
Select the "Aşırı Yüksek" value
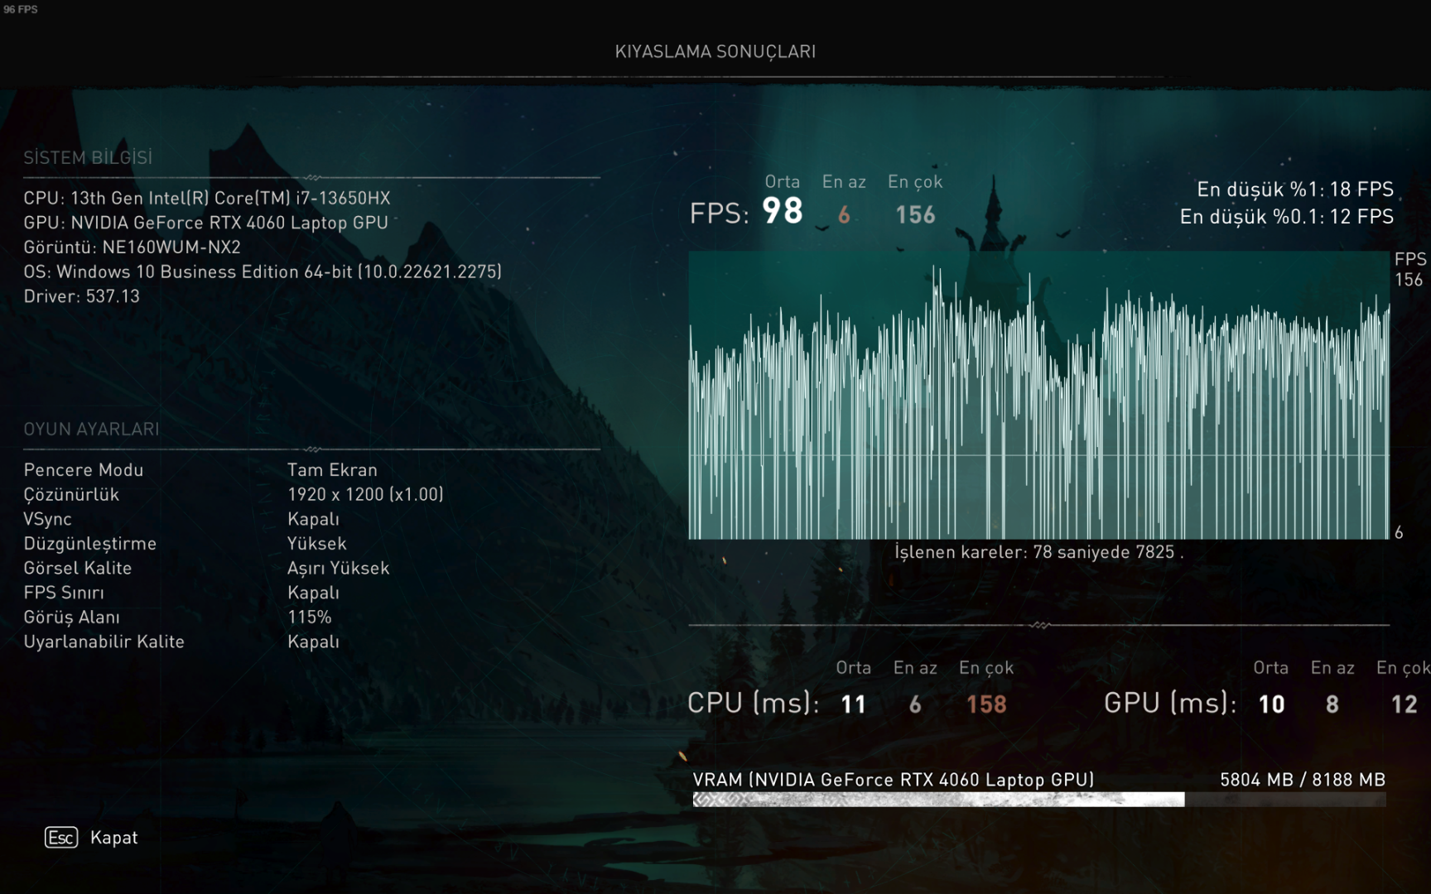(x=338, y=568)
